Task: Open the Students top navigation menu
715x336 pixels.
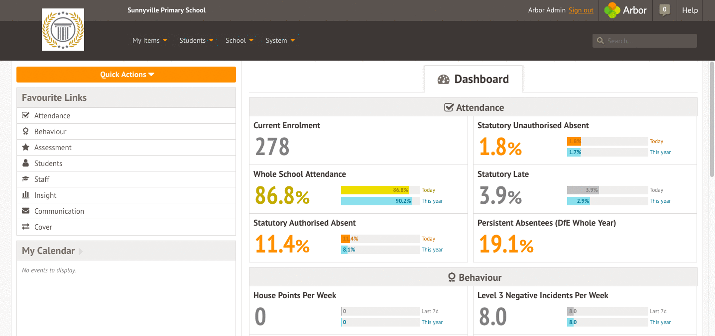Action: tap(196, 41)
